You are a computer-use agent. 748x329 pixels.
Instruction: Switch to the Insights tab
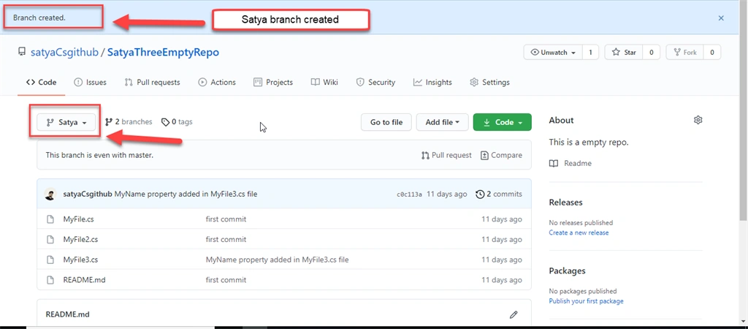click(432, 82)
